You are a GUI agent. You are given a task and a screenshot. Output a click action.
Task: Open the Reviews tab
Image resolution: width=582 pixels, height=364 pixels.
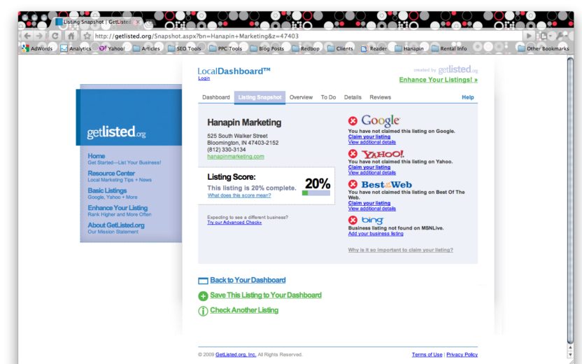click(x=380, y=97)
